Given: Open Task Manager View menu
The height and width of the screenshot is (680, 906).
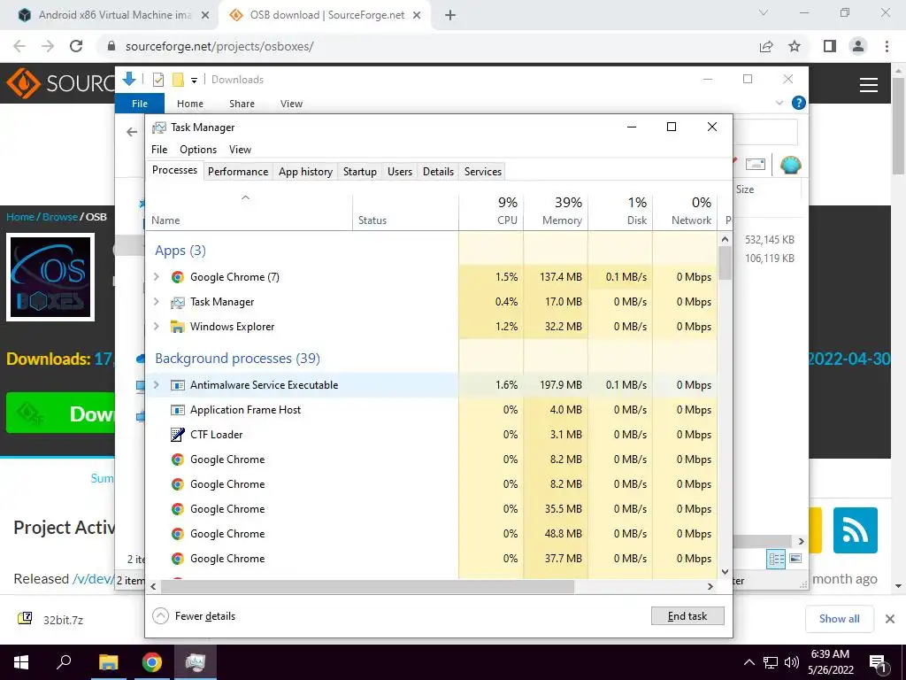Looking at the screenshot, I should 240,150.
